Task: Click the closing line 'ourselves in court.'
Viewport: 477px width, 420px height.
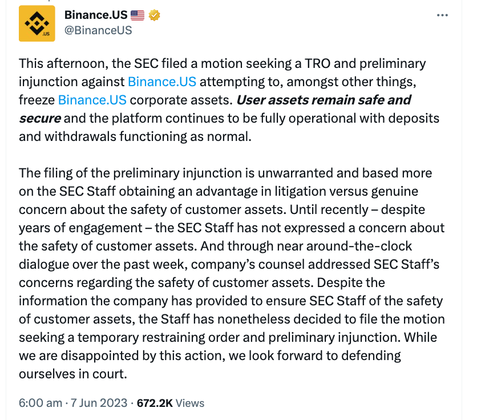Action: (73, 374)
